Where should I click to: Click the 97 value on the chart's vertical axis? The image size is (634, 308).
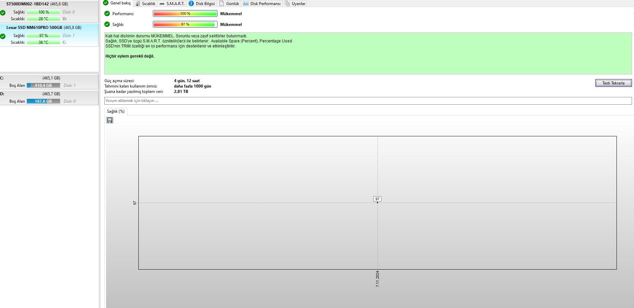click(135, 203)
